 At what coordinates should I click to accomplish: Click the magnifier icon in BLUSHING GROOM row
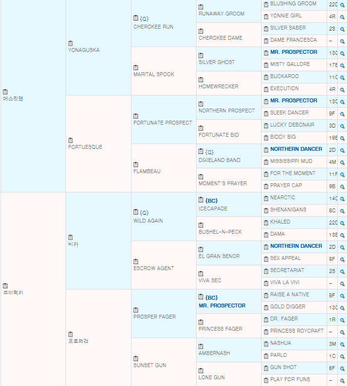pyautogui.click(x=342, y=4)
